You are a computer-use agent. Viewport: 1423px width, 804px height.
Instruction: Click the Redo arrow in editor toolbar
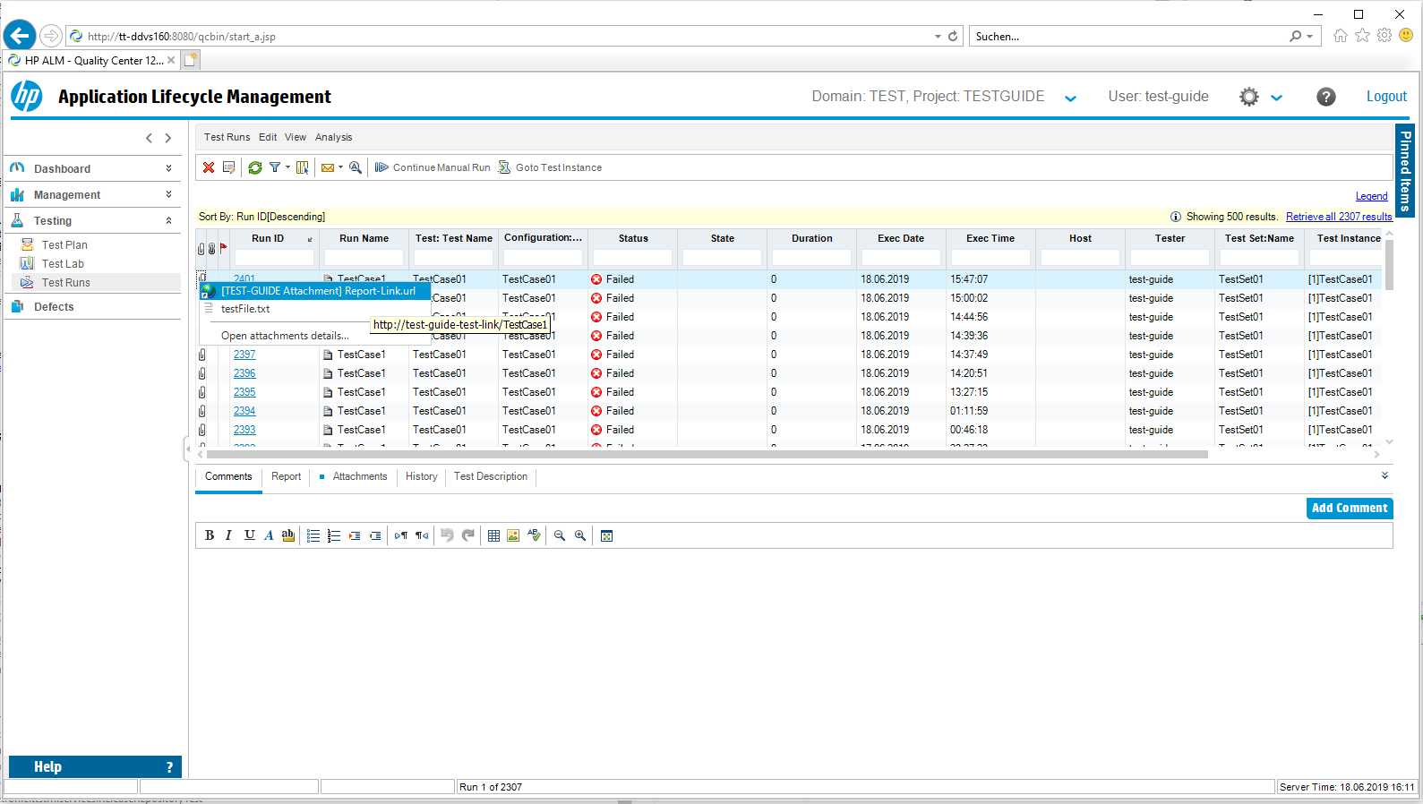(467, 535)
